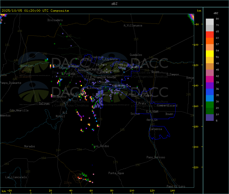Click the A_Villanueva map label

point(133,25)
